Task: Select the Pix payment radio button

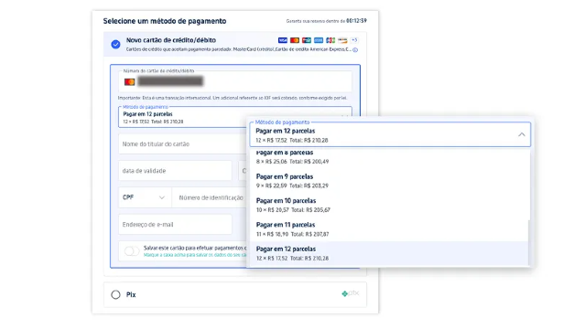Action: click(x=115, y=294)
